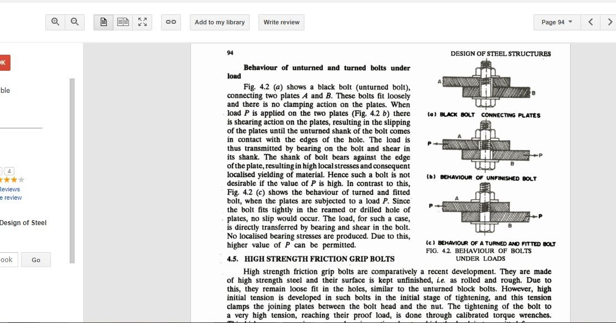Switch to single page view
Screen dimensions: 616x323
tap(103, 22)
